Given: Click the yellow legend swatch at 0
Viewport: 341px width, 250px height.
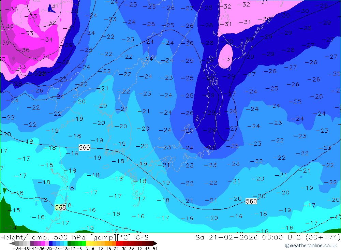Looking at the screenshot, I should click(x=88, y=243).
